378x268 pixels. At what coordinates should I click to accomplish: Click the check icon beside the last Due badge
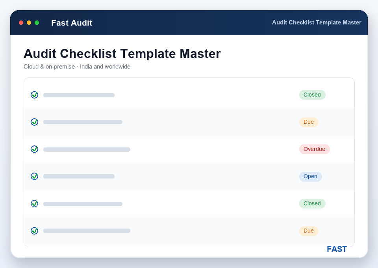point(35,231)
